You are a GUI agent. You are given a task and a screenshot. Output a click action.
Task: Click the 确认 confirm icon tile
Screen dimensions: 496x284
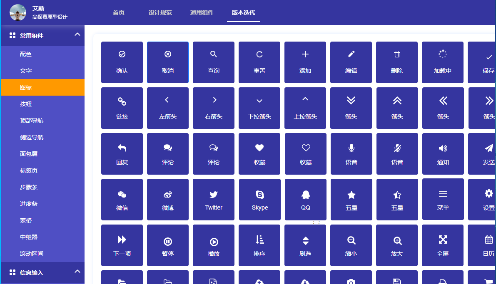point(122,62)
